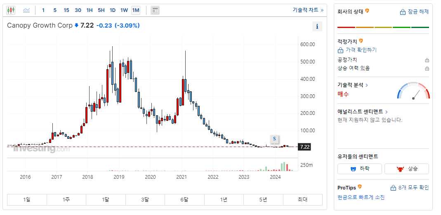
Task: Open the 현금으로 빠르게 소진 ProTip
Action: pyautogui.click(x=361, y=197)
